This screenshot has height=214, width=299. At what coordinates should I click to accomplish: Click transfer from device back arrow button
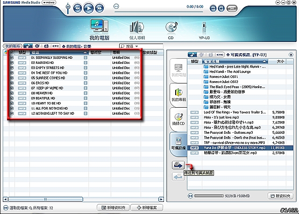click(178, 177)
